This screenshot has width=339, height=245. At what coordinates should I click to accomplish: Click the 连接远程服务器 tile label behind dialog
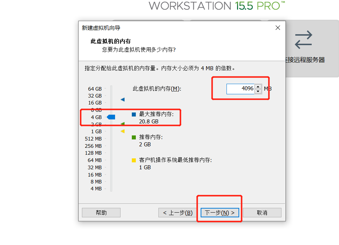(x=305, y=60)
